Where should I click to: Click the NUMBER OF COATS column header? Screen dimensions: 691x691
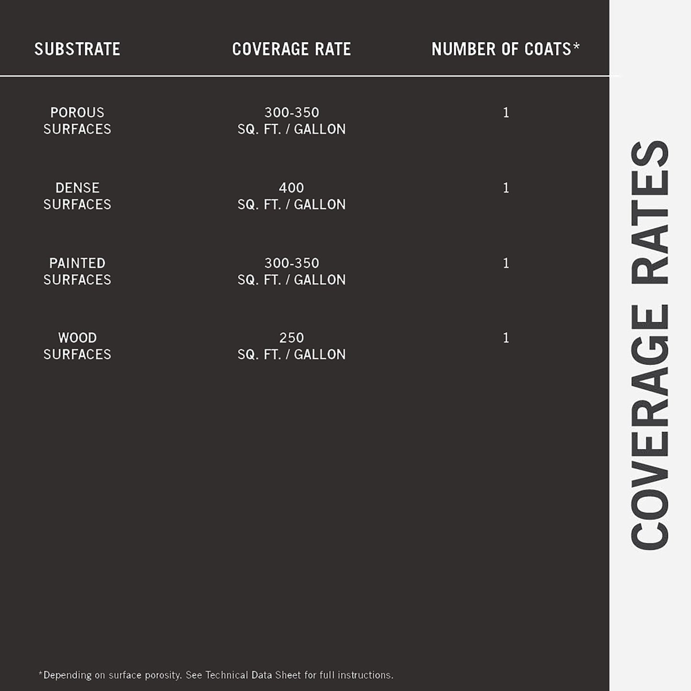point(501,49)
